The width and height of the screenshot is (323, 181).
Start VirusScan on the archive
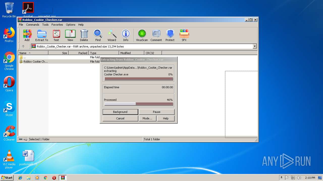click(142, 35)
